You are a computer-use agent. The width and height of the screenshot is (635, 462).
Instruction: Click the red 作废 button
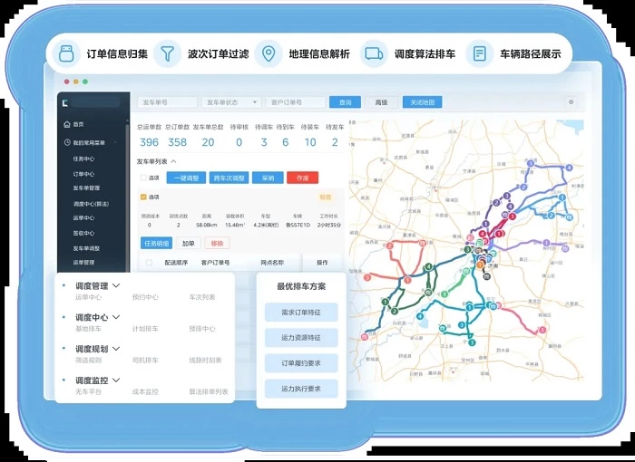point(302,178)
